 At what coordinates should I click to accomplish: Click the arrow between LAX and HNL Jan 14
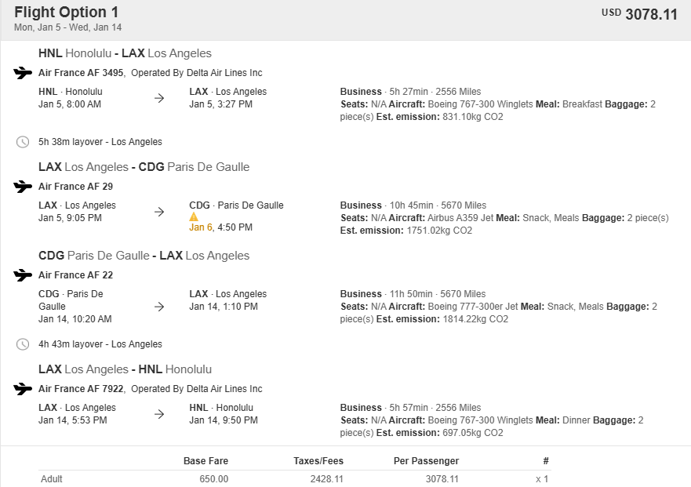pos(159,414)
